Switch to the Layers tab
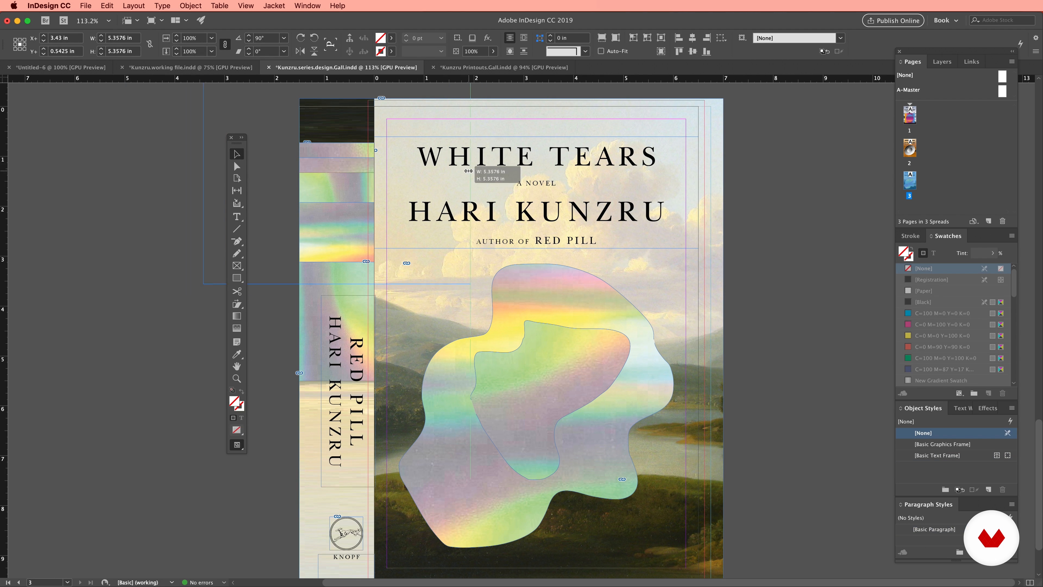The height and width of the screenshot is (587, 1043). (x=942, y=62)
